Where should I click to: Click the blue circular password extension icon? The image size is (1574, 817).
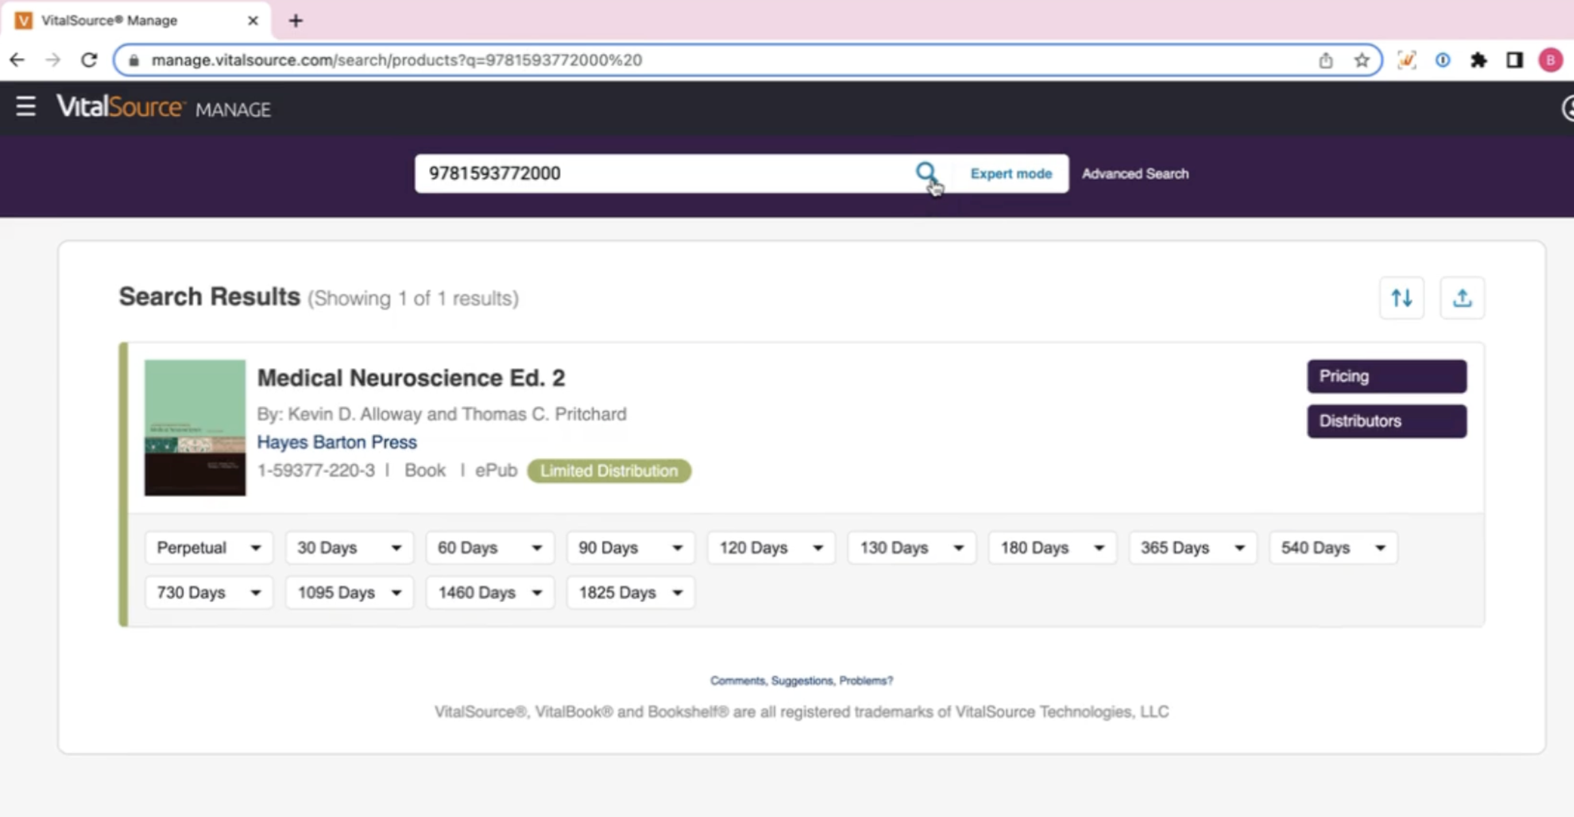click(x=1442, y=60)
